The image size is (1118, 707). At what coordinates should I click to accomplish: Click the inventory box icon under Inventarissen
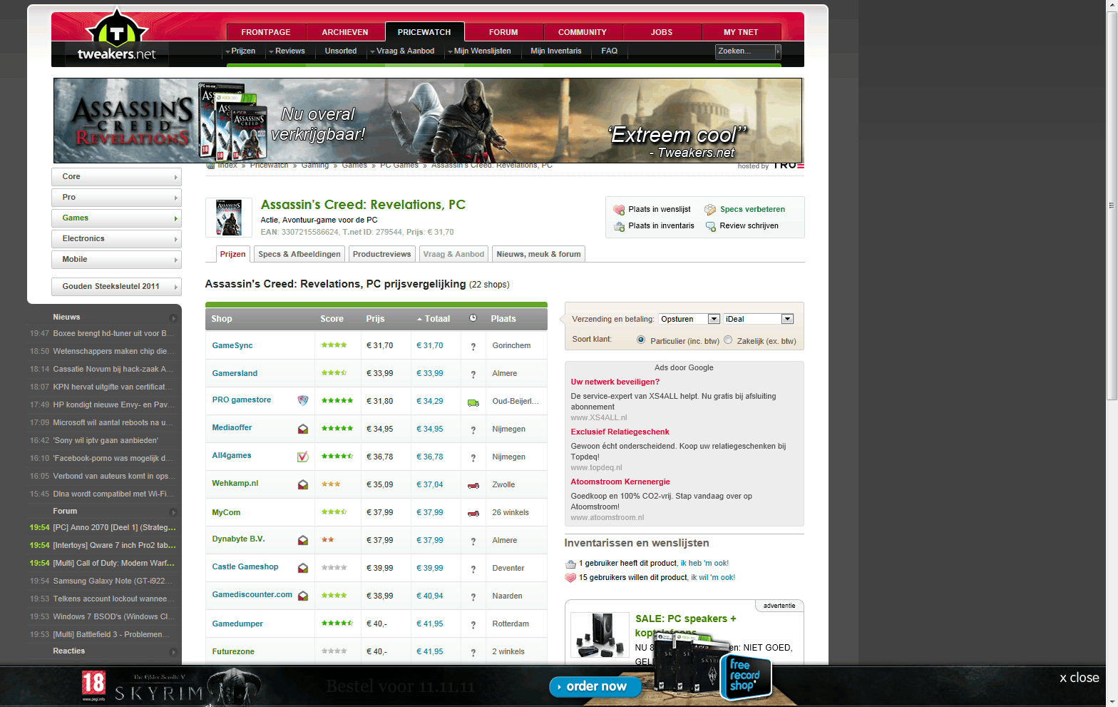pos(570,564)
